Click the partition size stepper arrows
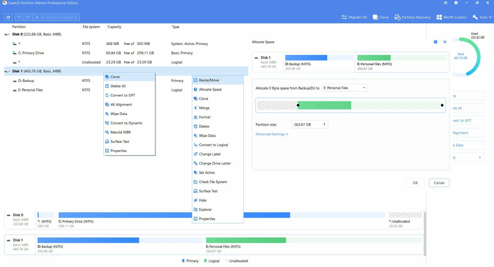The width and height of the screenshot is (494, 267). 324,124
